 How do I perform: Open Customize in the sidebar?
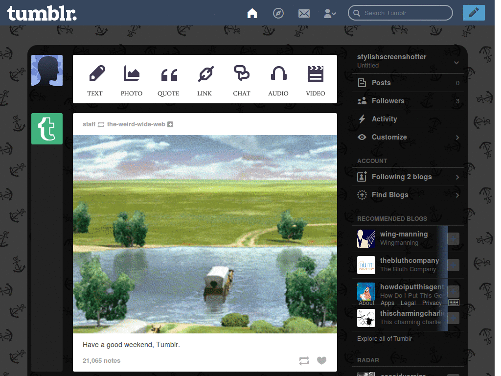click(409, 137)
